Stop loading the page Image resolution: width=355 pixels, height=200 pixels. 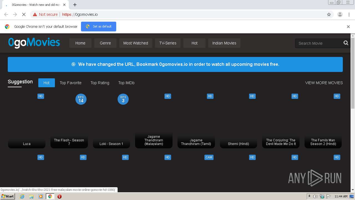[x=24, y=14]
